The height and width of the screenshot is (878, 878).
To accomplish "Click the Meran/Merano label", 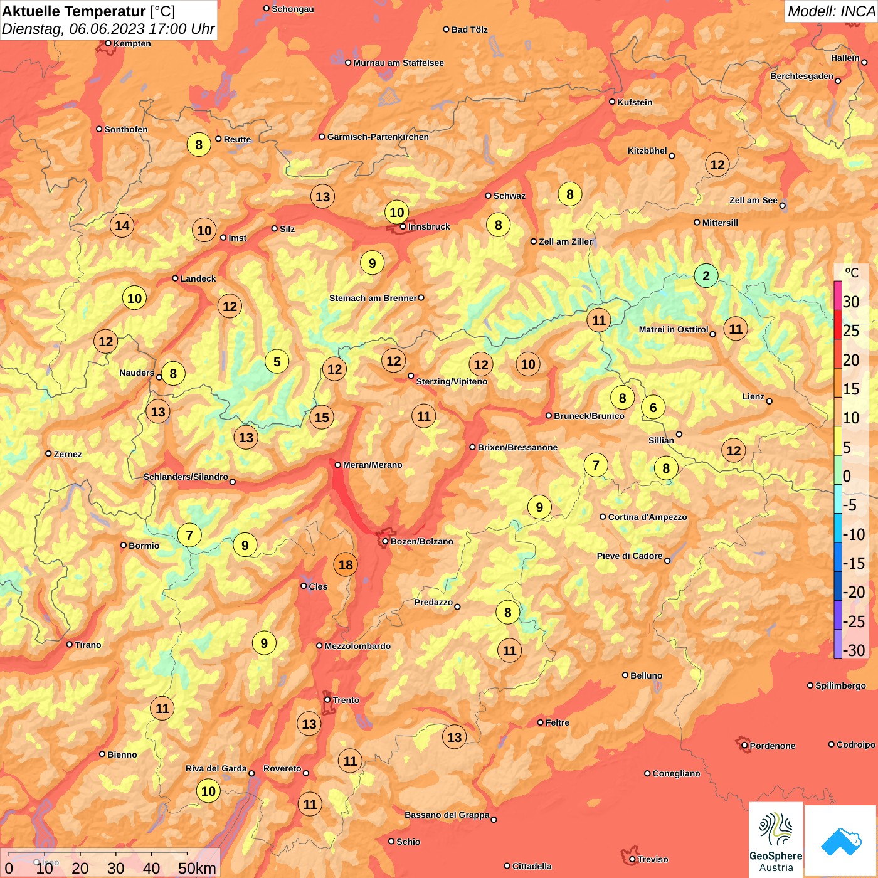I will tap(373, 465).
